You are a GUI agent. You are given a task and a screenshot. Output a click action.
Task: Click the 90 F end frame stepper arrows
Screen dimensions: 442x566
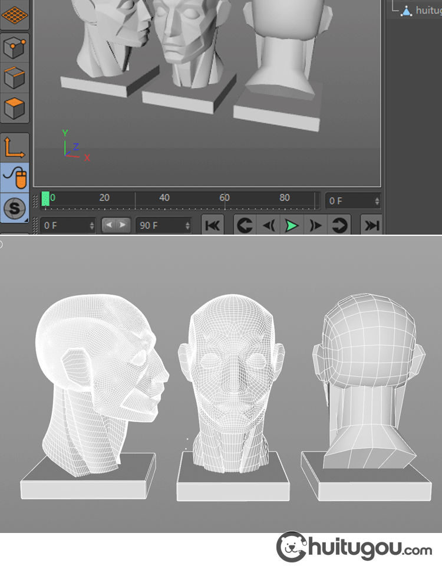click(x=187, y=226)
